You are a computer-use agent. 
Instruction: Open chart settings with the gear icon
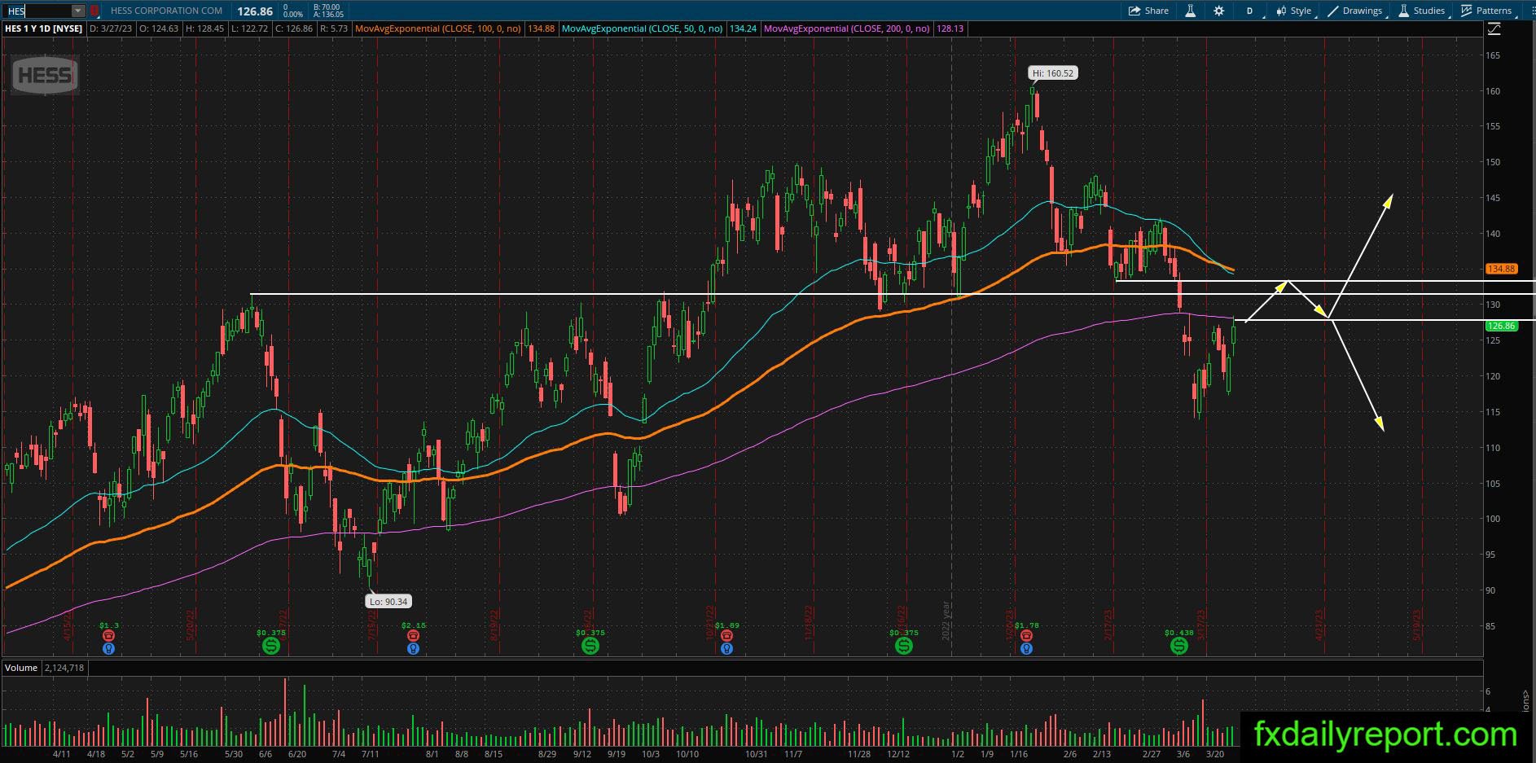tap(1218, 11)
